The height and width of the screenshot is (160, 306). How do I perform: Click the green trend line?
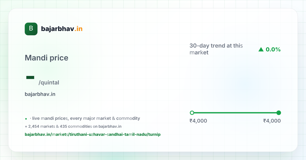tap(235, 113)
